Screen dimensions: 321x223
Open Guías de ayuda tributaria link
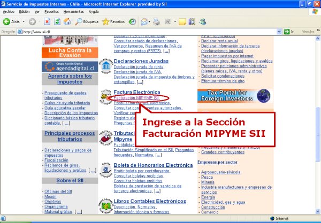(x=67, y=103)
